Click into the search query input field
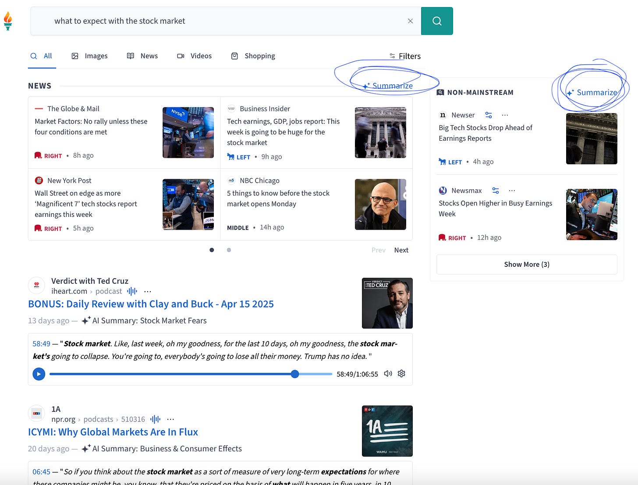 point(226,21)
